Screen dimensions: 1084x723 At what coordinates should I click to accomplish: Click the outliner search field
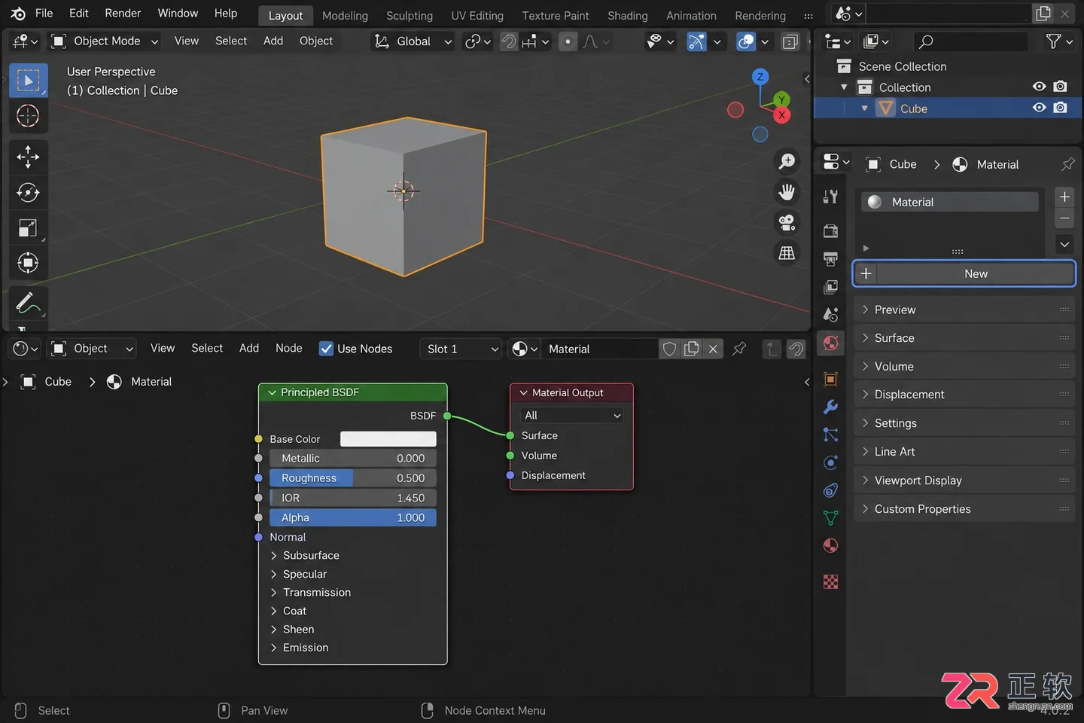click(x=971, y=41)
